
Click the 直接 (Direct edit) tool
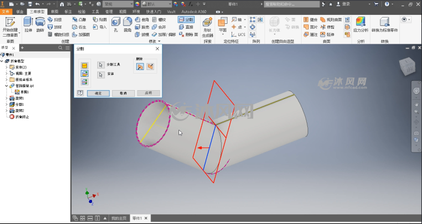click(186, 27)
